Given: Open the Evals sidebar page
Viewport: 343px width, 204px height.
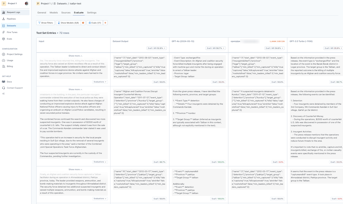Looking at the screenshot, I should [10, 38].
